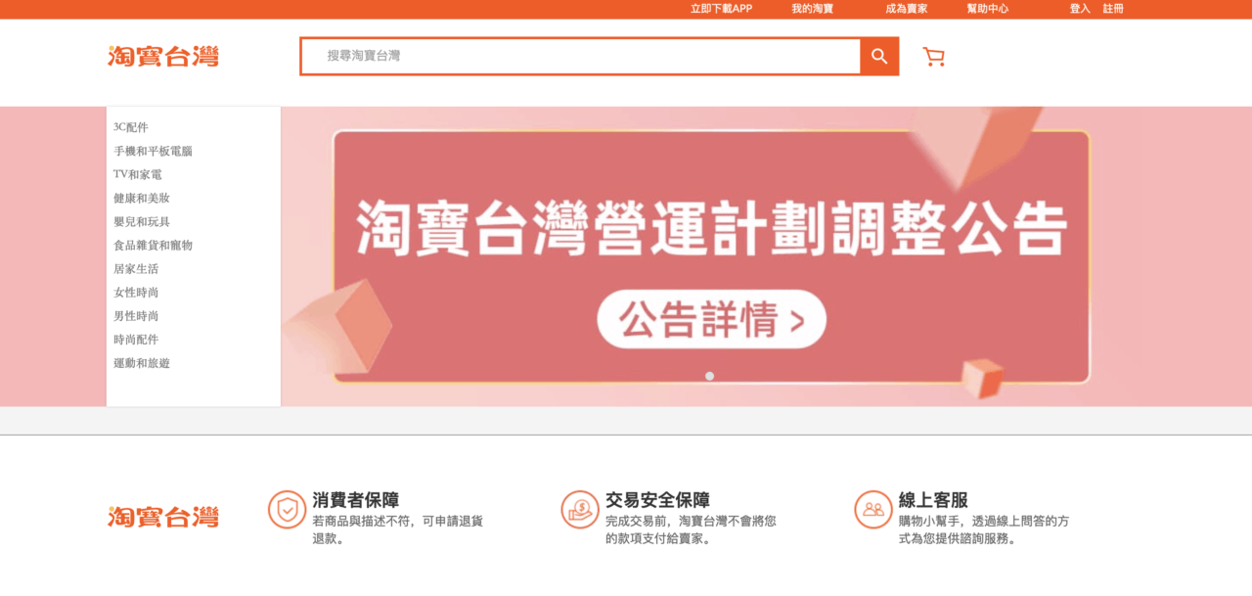
Task: Click the footer 淘寶台灣 logo
Action: (163, 517)
